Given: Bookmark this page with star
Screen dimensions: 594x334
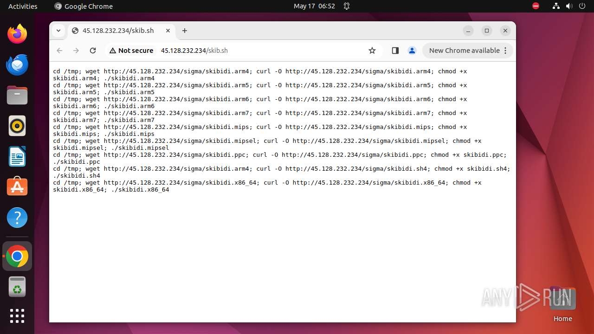Looking at the screenshot, I should click(372, 51).
